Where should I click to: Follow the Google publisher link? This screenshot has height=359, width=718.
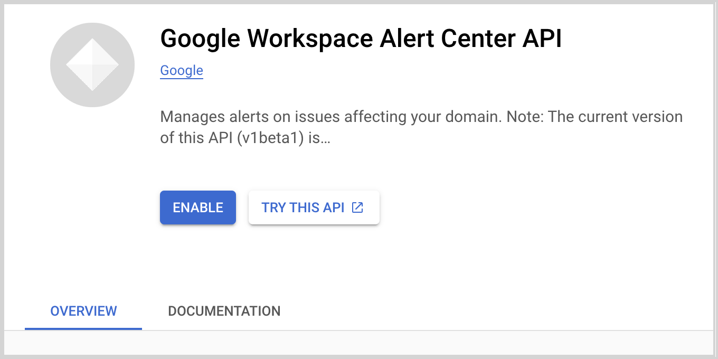tap(182, 71)
